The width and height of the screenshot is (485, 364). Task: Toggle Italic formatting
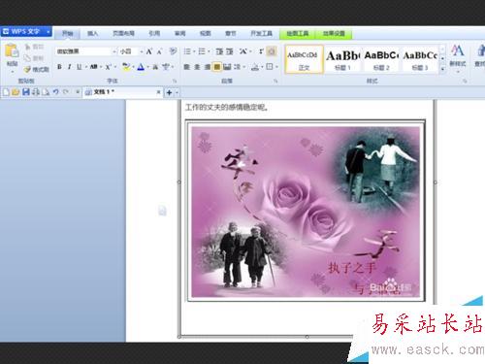click(69, 67)
